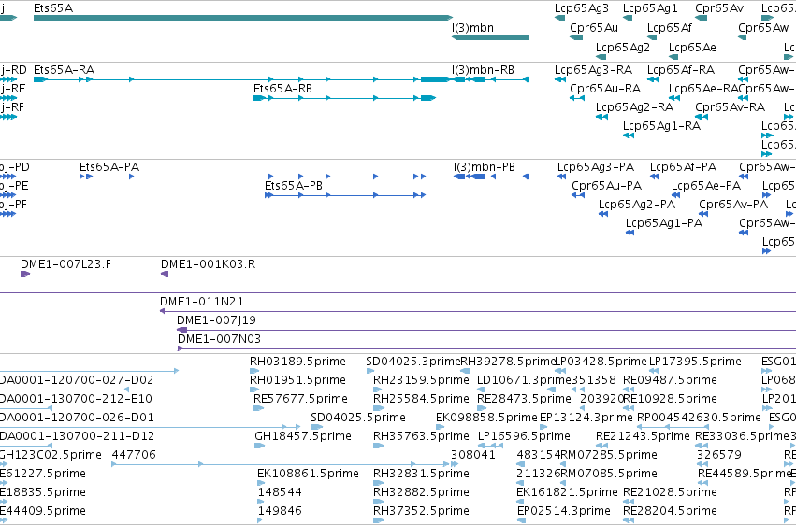Select the DME1-007J19 BAC clone
This screenshot has height=525, width=796.
coord(486,330)
